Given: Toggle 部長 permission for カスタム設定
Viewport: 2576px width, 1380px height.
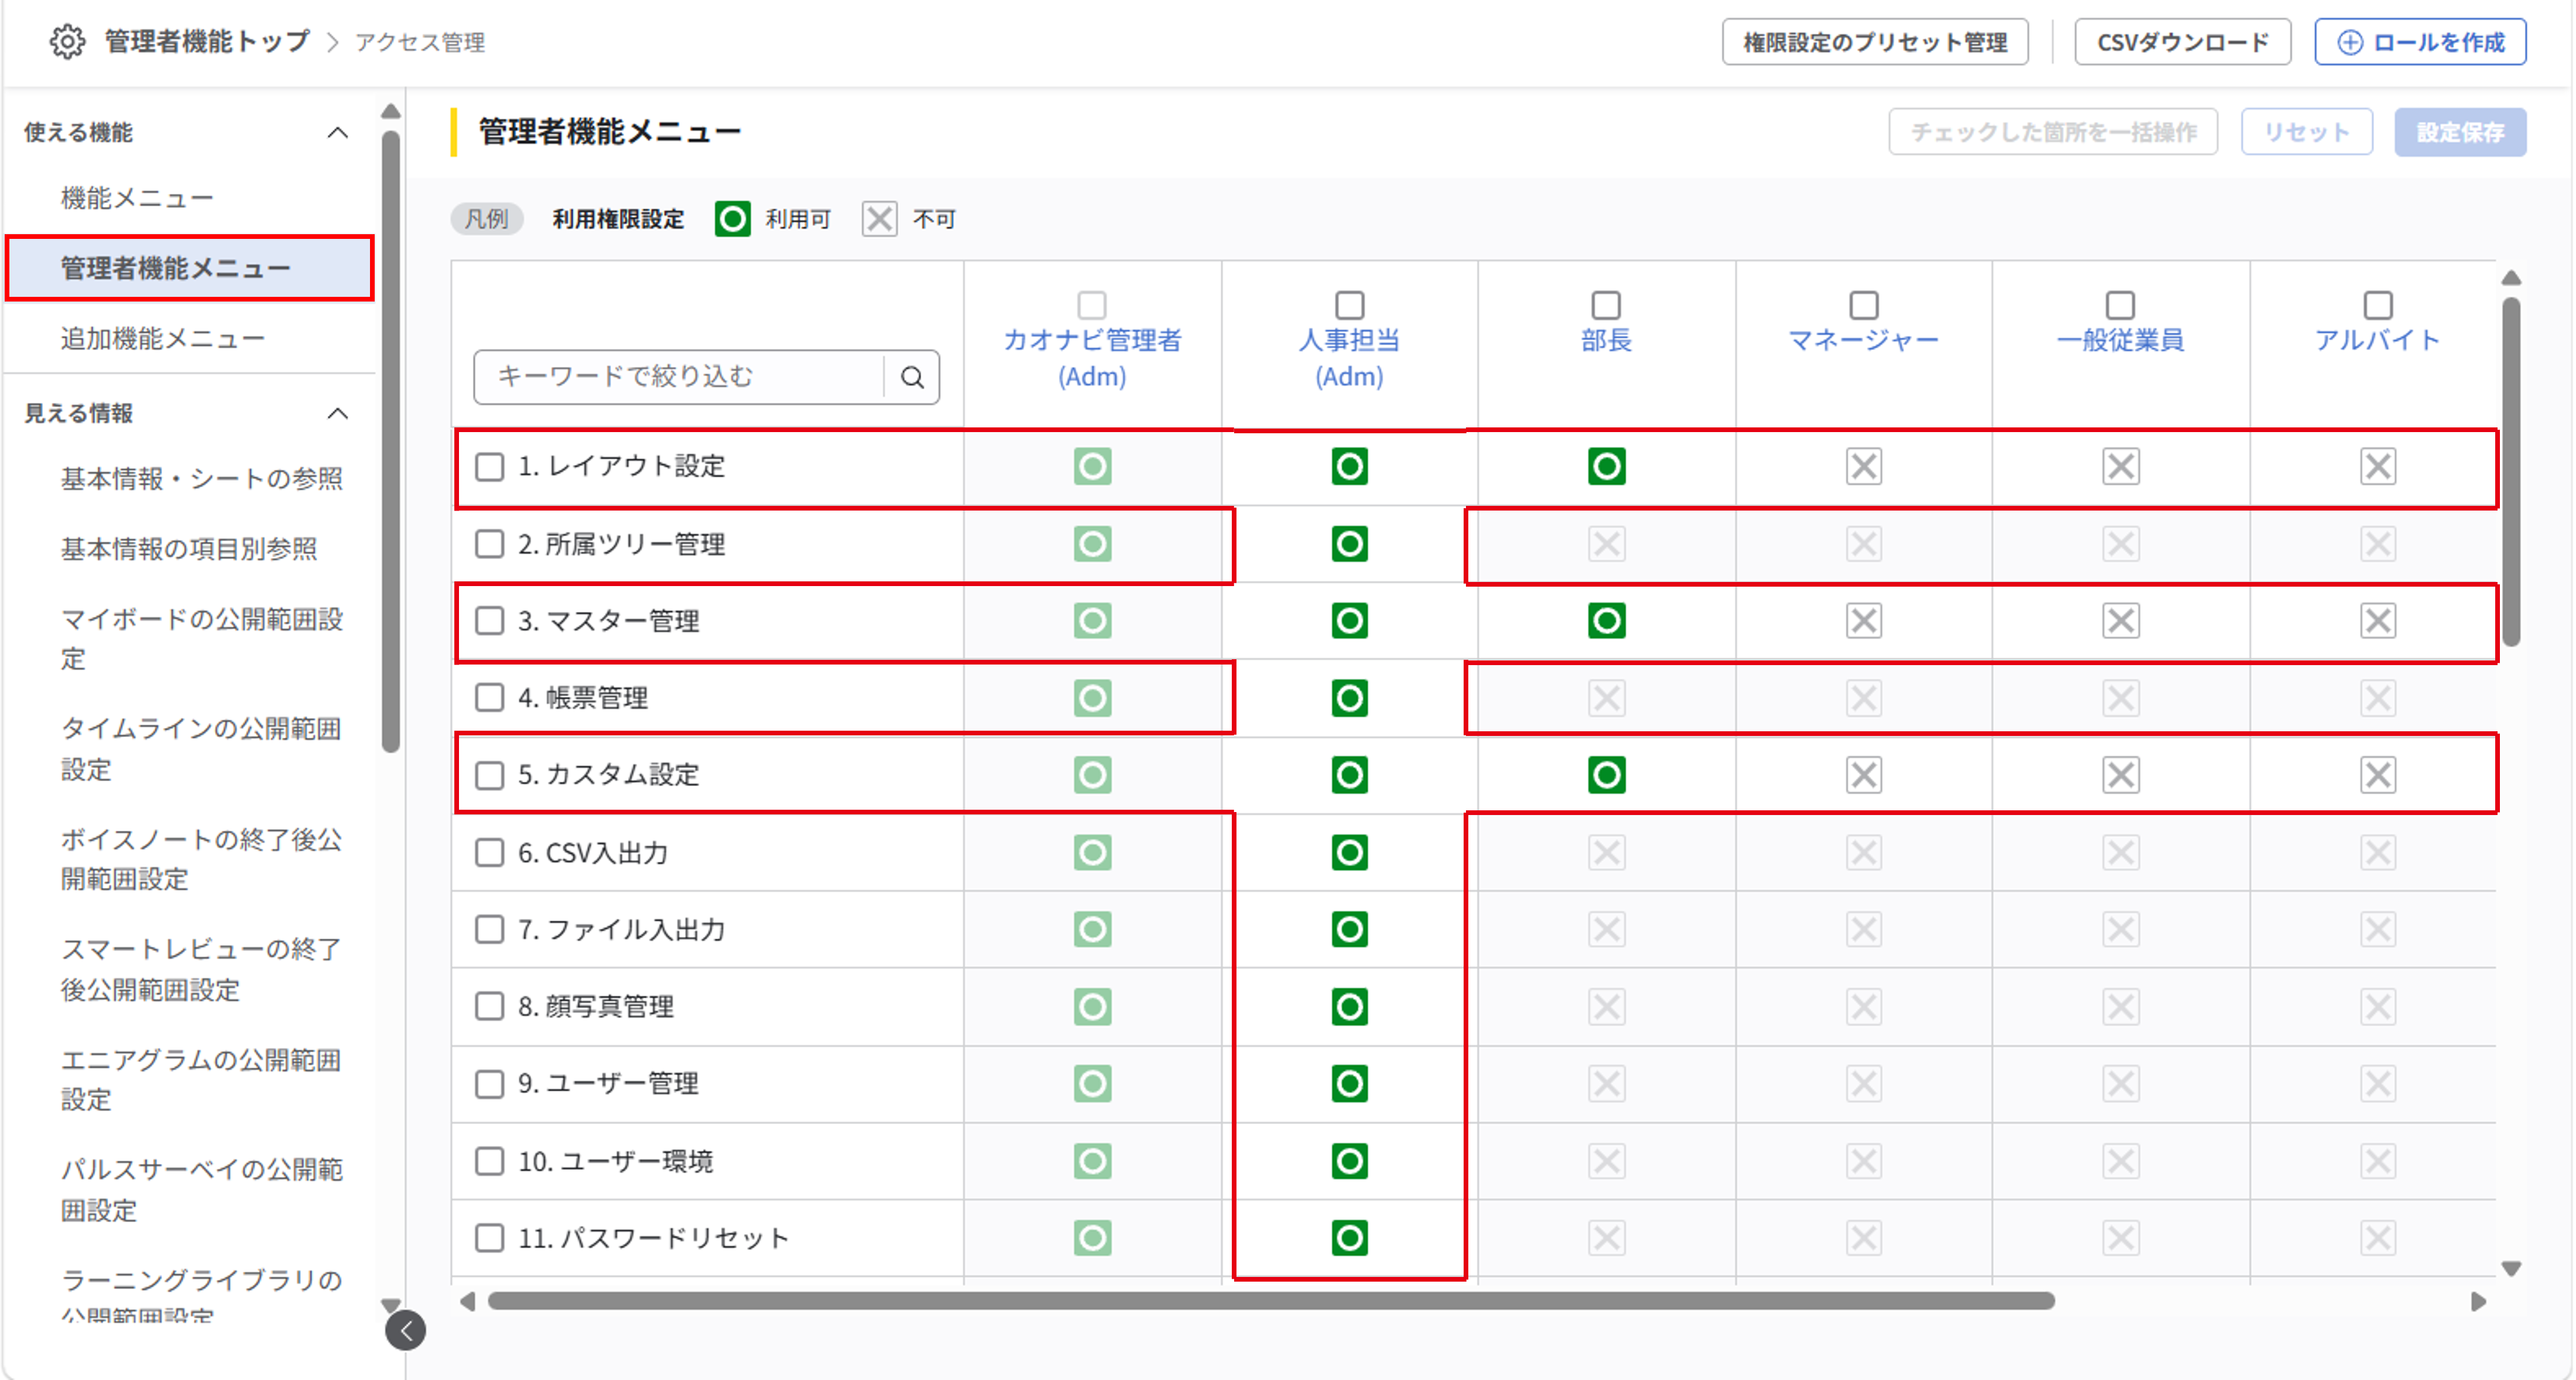Looking at the screenshot, I should tap(1606, 775).
